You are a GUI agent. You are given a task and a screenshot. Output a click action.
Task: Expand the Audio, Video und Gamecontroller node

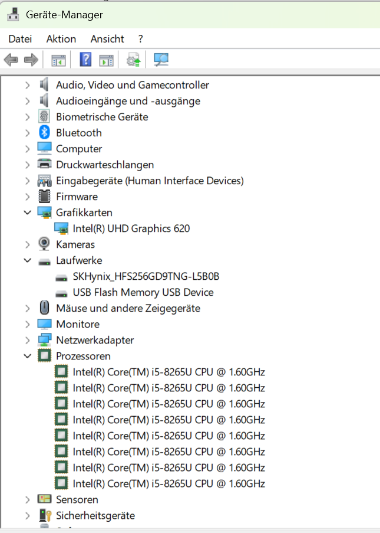[28, 85]
